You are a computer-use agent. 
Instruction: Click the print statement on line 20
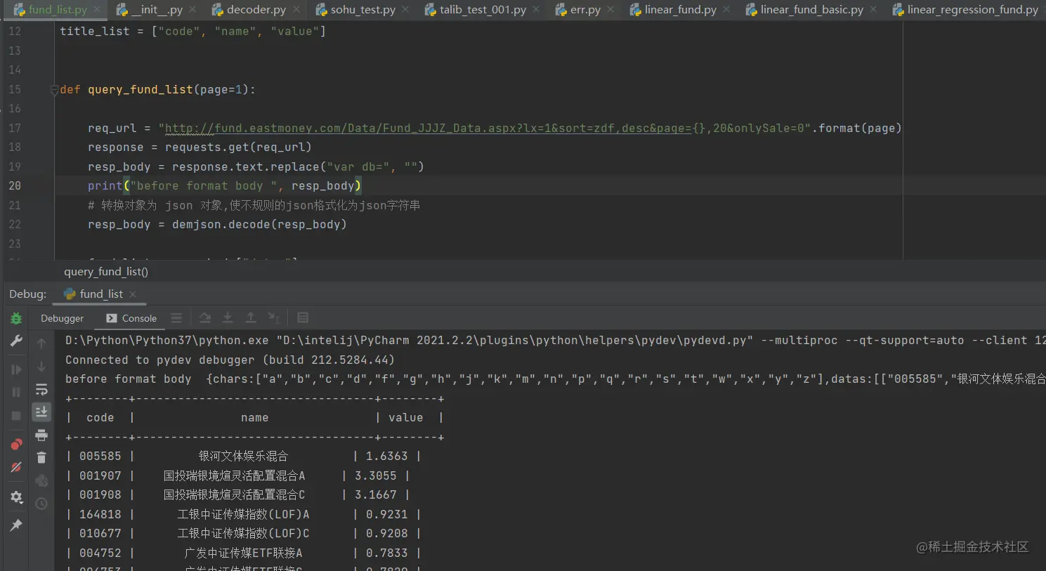pyautogui.click(x=224, y=186)
